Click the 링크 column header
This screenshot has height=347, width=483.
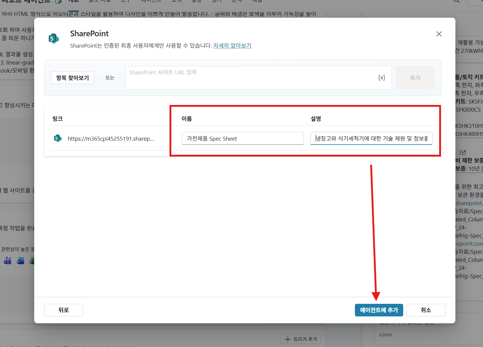58,119
